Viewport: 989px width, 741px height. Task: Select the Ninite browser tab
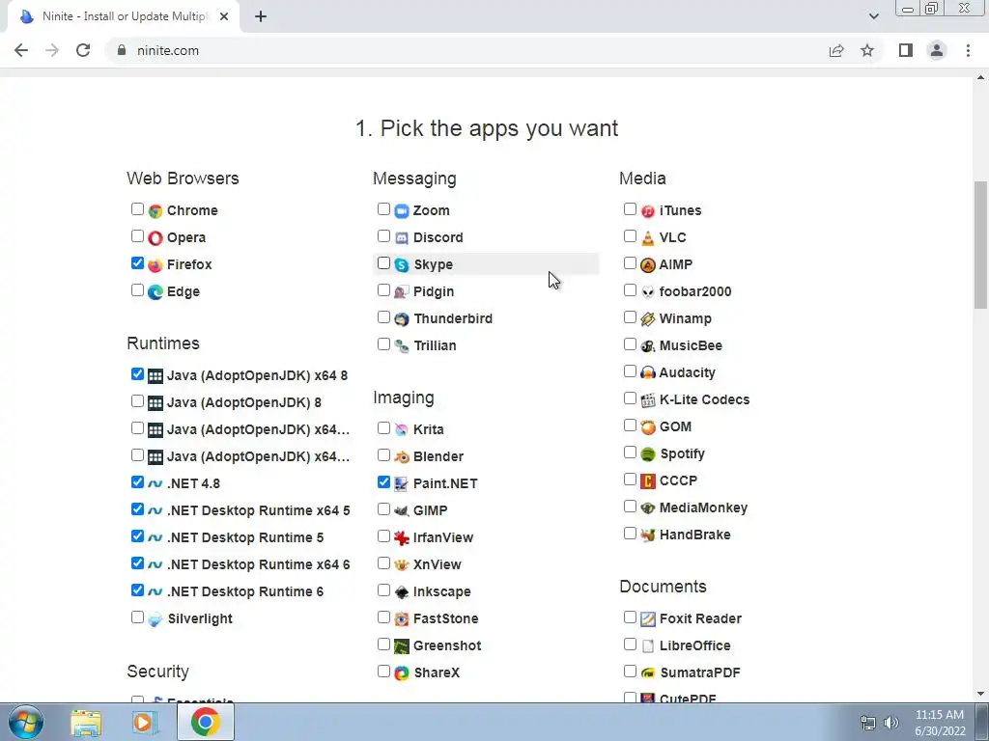[124, 17]
